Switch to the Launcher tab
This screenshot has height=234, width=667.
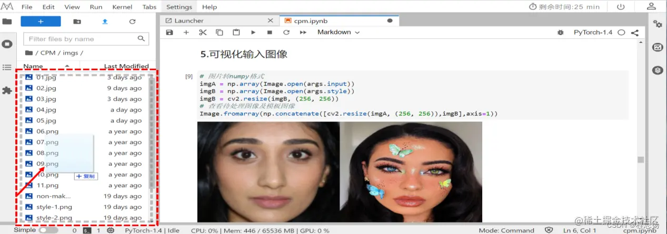click(x=189, y=20)
